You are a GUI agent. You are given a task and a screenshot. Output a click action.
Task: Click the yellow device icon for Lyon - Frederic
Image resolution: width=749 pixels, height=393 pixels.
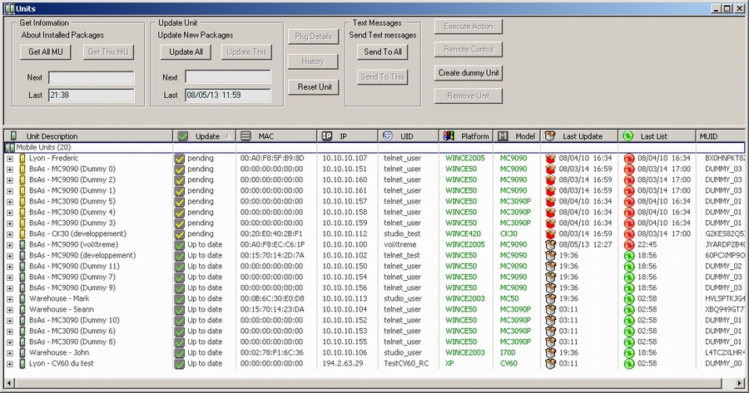coord(22,158)
